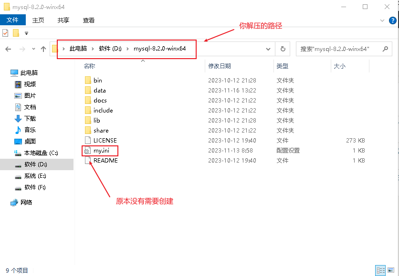Screen dimensions: 399x276
Task: Click the back navigation arrow
Action: (8, 49)
